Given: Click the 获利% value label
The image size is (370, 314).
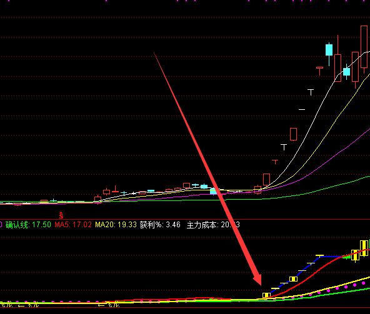Looking at the screenshot, I should [160, 225].
